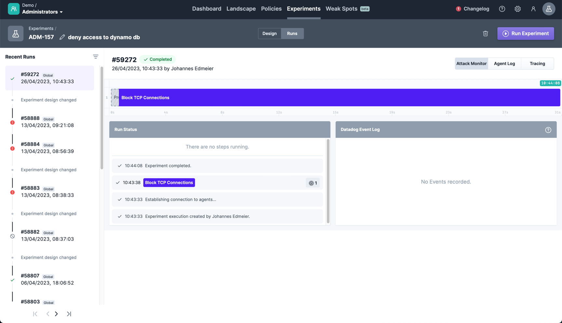Open the Weak Spots tab
Viewport: 562px width, 323px height.
[341, 9]
